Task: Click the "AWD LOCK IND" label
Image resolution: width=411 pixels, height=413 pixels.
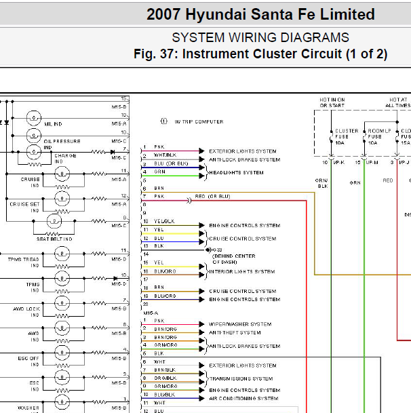Action: coord(26,312)
